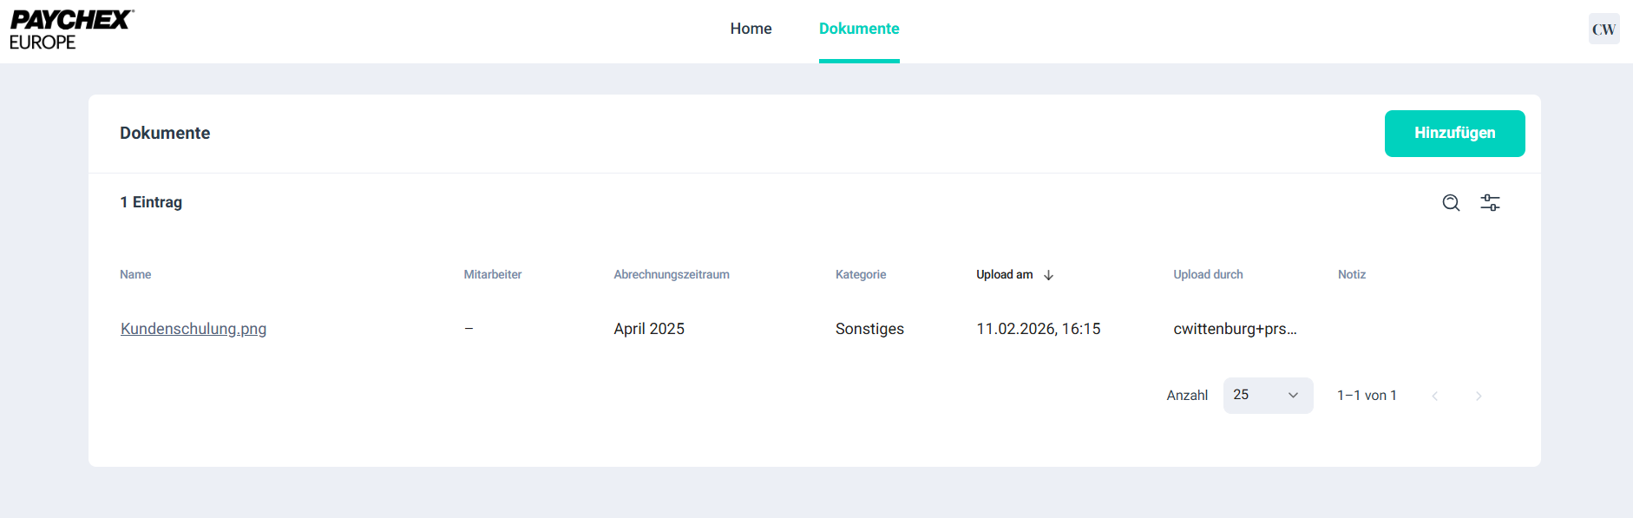Sort by the Name column header

pos(135,274)
